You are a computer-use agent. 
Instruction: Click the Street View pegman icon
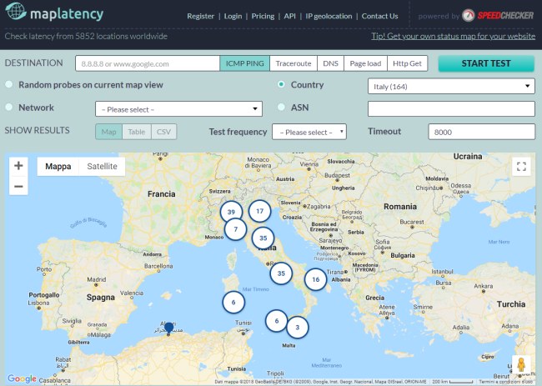pos(520,365)
